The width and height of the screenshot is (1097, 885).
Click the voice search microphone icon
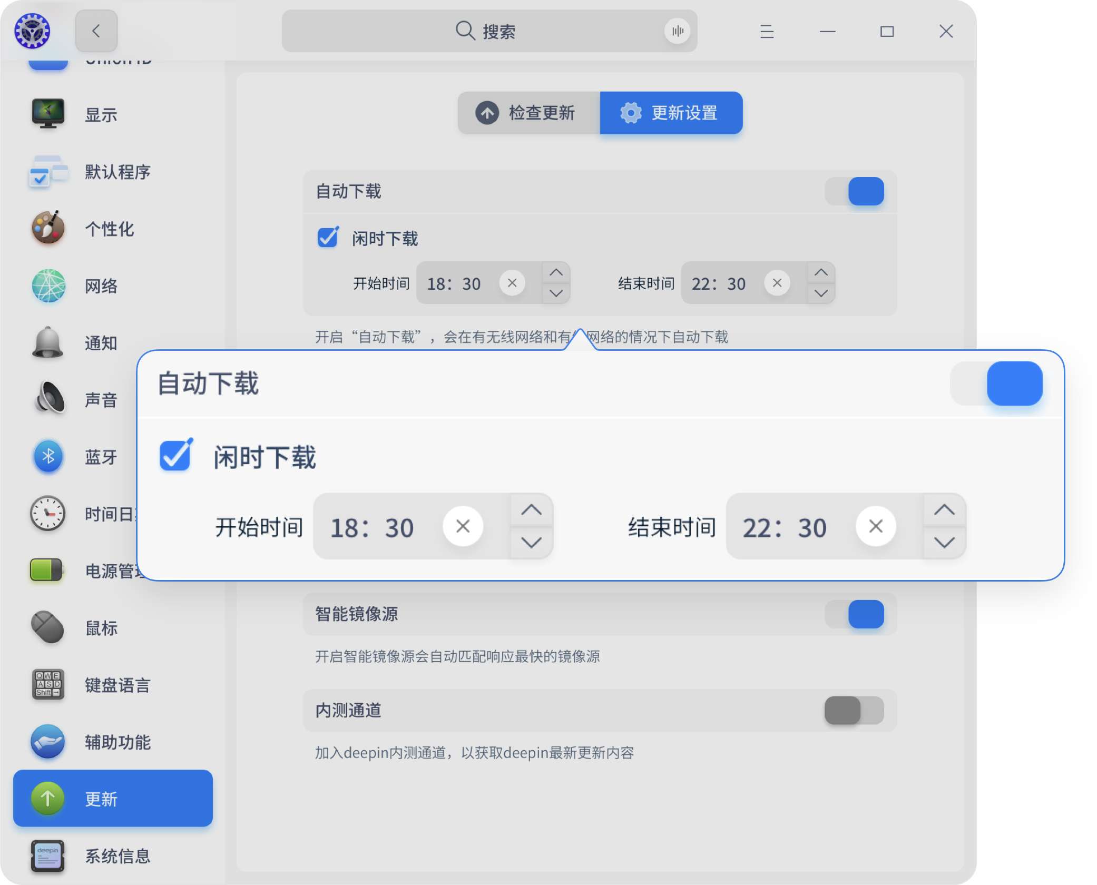677,31
